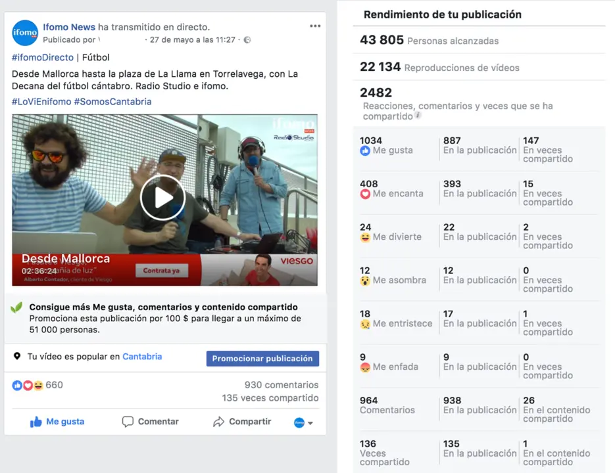Open the #SomosCantabria hashtag

coord(112,102)
